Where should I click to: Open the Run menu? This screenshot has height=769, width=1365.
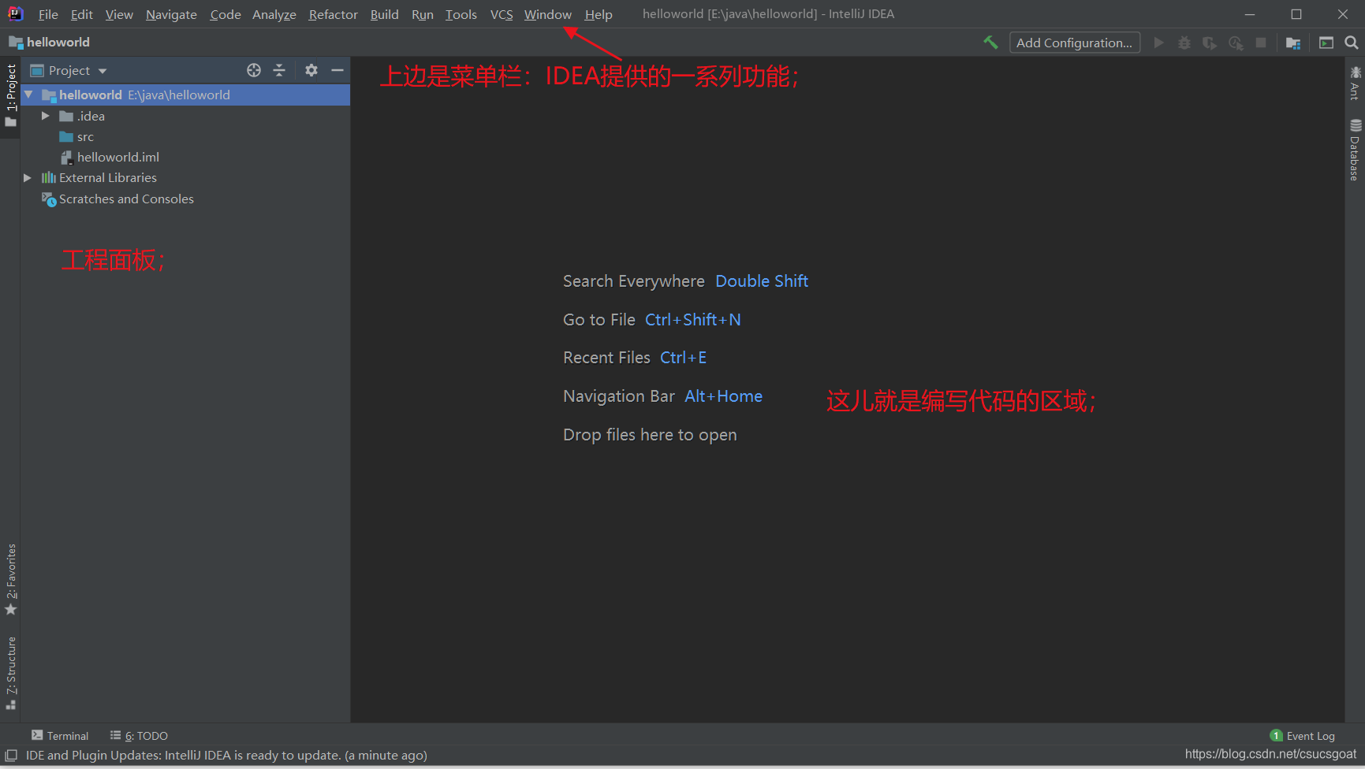pyautogui.click(x=423, y=14)
